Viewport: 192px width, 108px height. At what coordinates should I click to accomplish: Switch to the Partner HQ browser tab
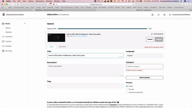pos(143,10)
